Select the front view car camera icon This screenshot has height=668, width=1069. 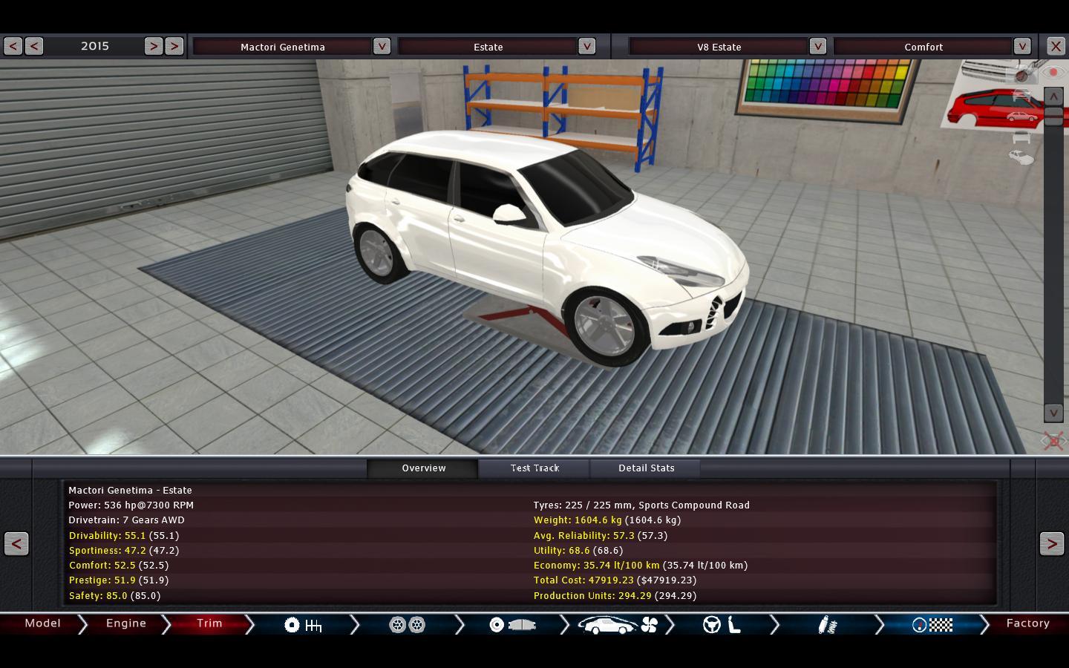(x=1021, y=137)
